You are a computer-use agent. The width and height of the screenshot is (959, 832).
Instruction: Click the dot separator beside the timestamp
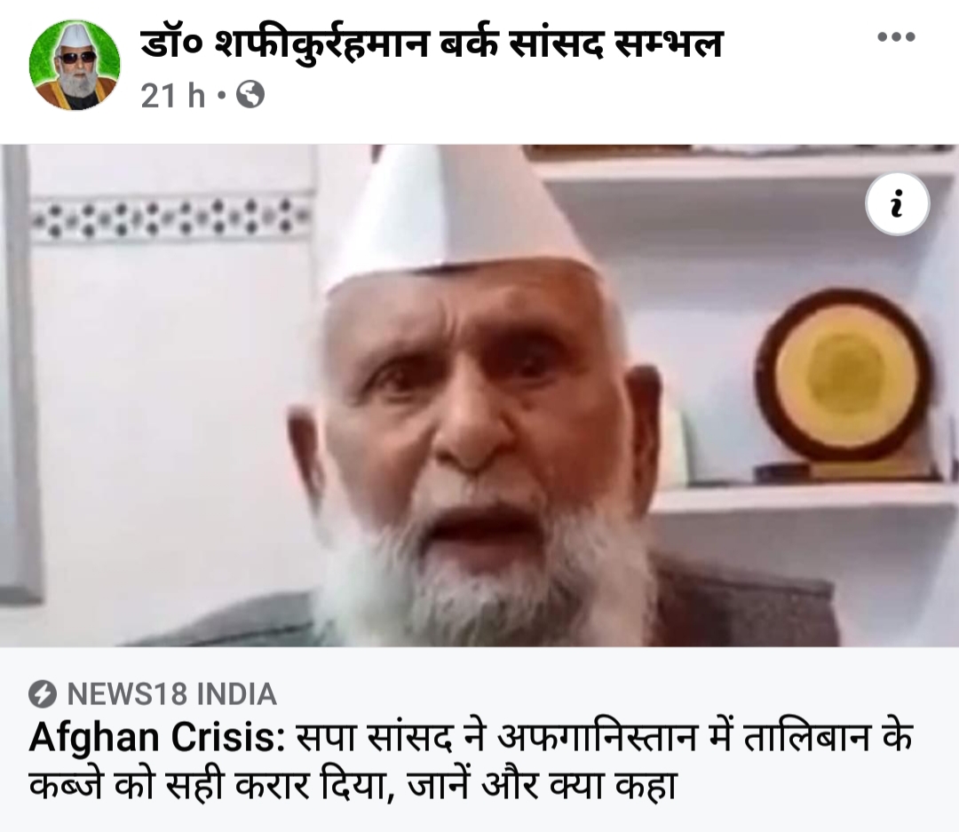pyautogui.click(x=221, y=96)
